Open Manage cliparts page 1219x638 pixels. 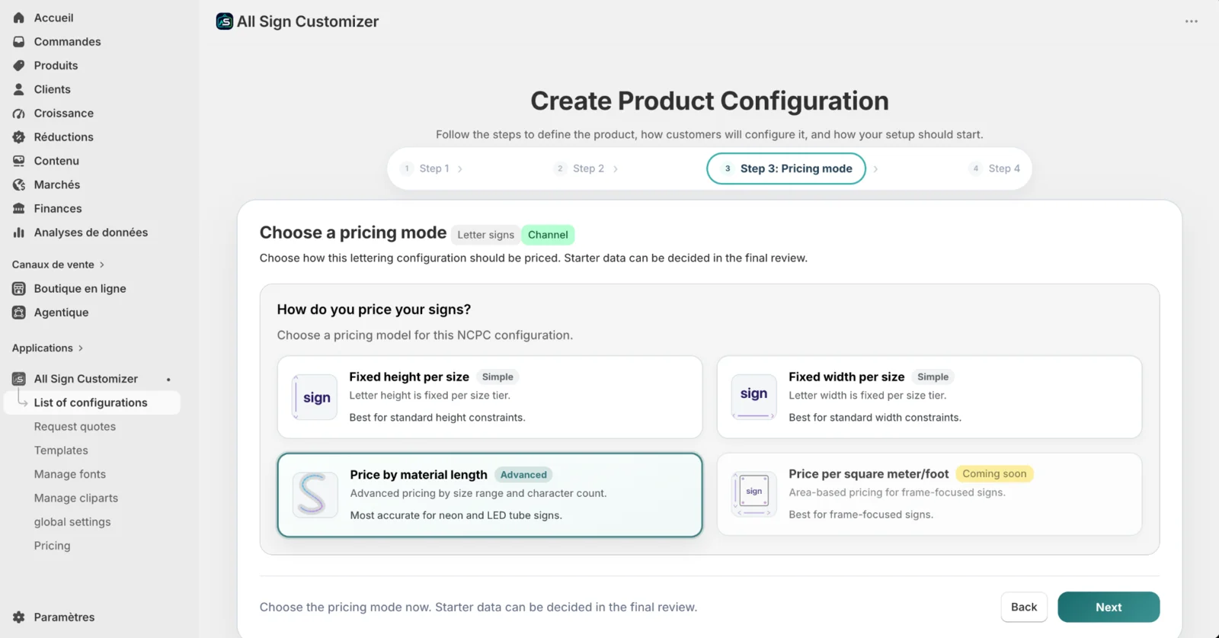pyautogui.click(x=76, y=498)
